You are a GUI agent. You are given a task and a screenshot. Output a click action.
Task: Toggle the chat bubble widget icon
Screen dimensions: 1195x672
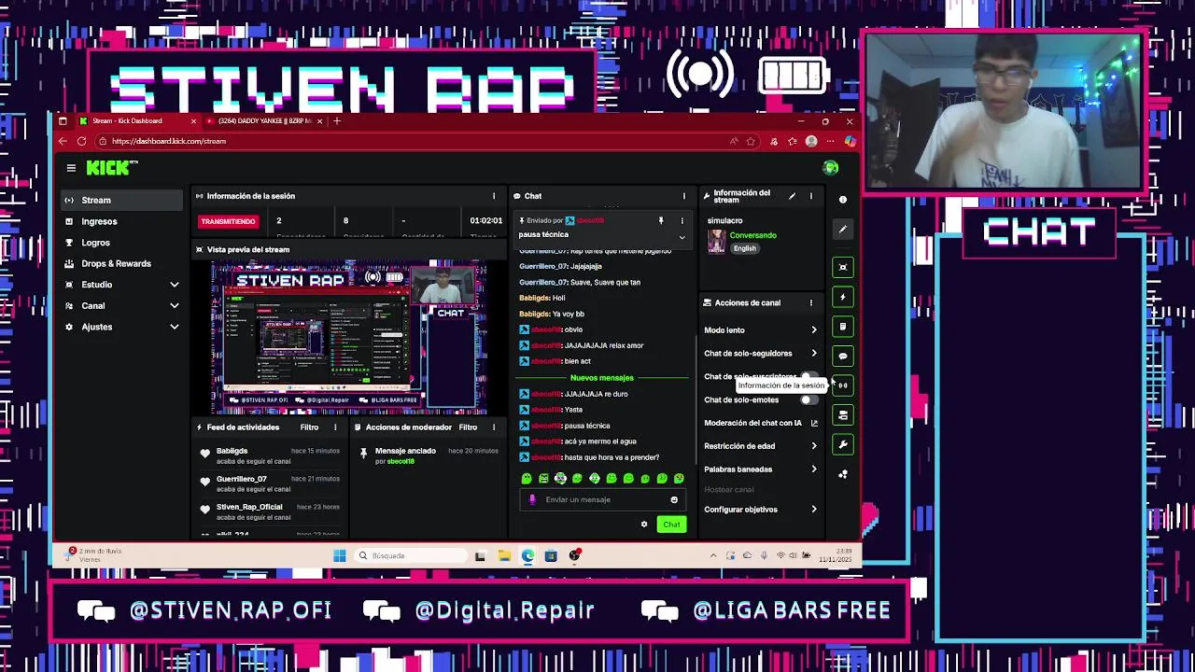pyautogui.click(x=843, y=356)
